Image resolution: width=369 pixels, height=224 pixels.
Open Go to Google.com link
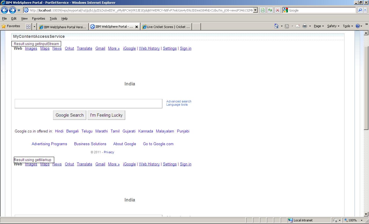[158, 144]
